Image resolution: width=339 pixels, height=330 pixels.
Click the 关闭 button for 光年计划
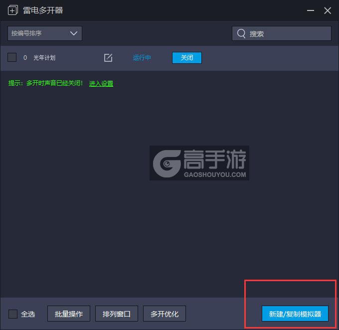click(x=187, y=58)
